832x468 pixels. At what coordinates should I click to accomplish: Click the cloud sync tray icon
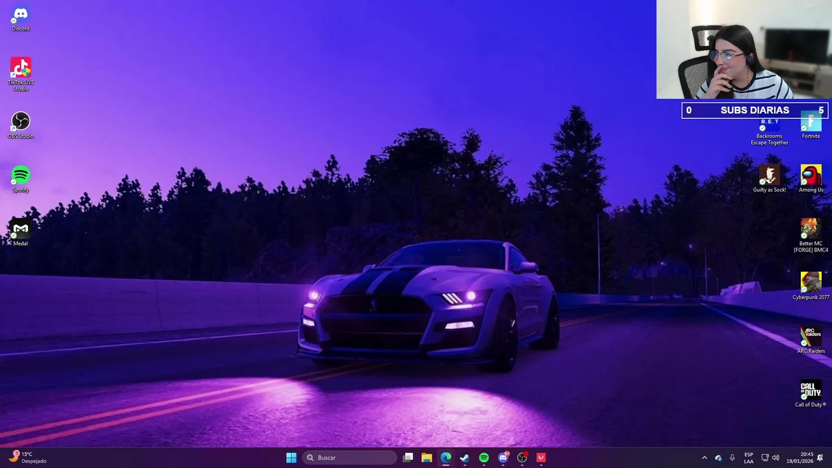coord(718,458)
